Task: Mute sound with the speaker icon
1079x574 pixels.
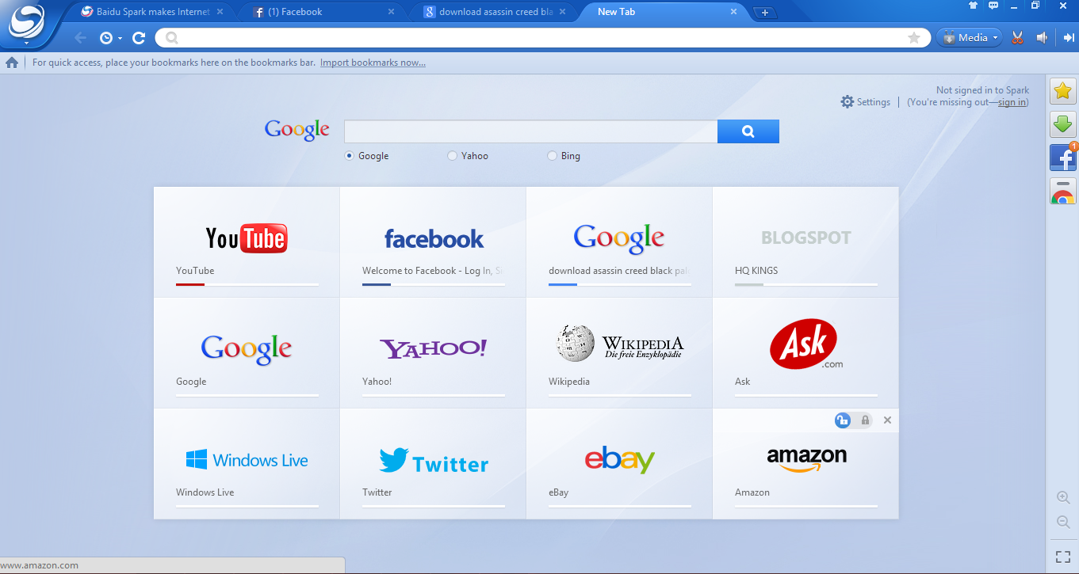Action: click(x=1043, y=37)
